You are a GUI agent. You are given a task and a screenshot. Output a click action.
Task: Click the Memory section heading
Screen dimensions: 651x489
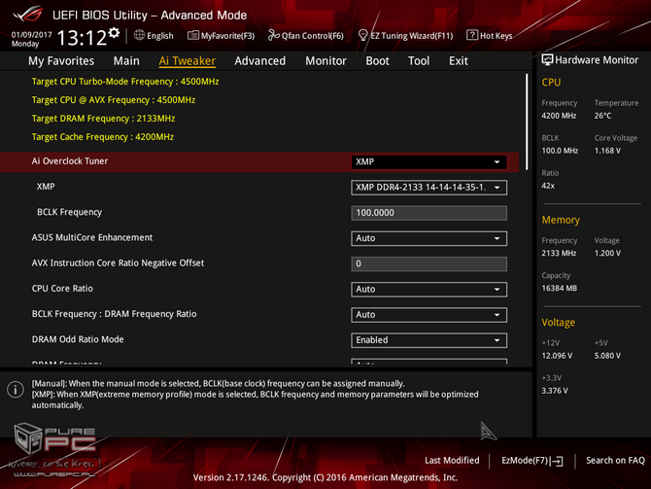click(x=561, y=220)
